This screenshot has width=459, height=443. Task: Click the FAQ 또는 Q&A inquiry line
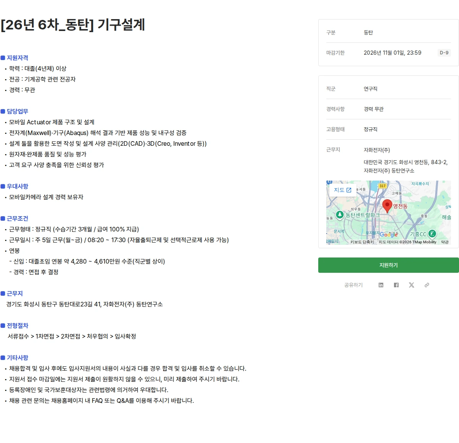[101, 401]
